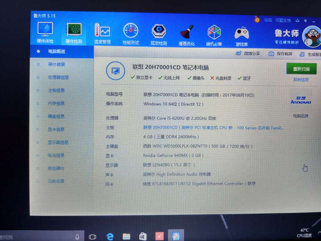Click the 光盘刻录 status item with red X
Viewport: 321px width, 241px height.
[x=221, y=78]
